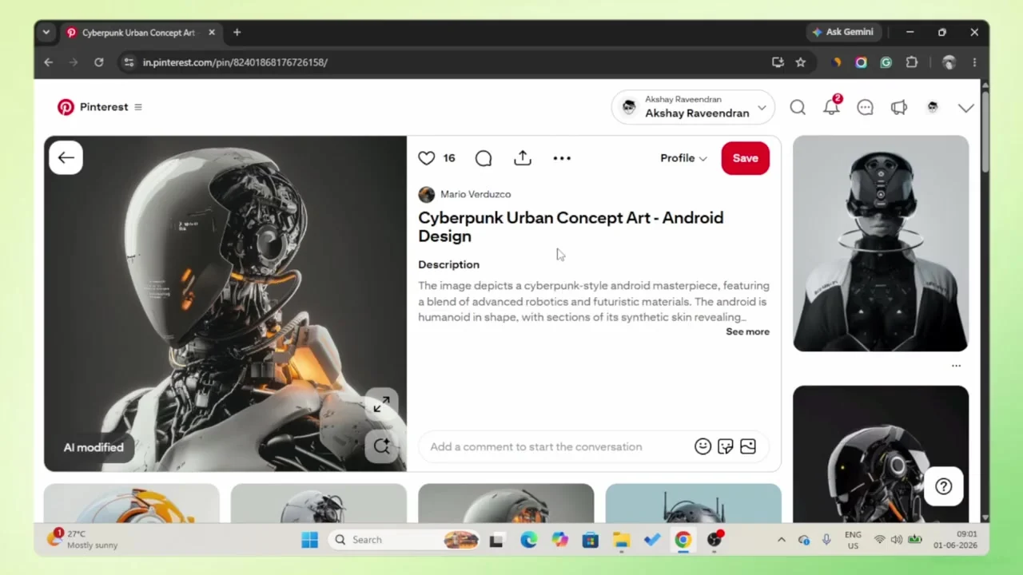
Task: Insert an emoji in the comment box
Action: 703,446
